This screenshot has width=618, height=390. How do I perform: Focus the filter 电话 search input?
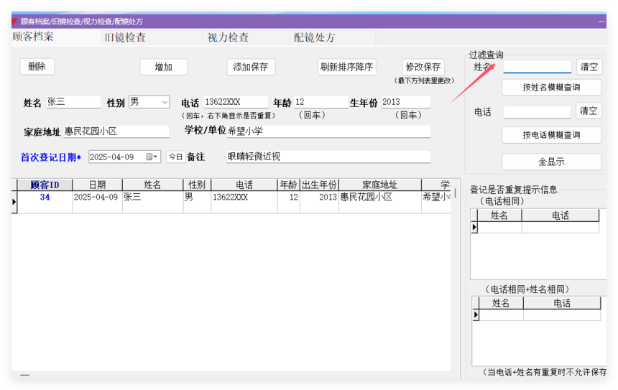pyautogui.click(x=538, y=112)
